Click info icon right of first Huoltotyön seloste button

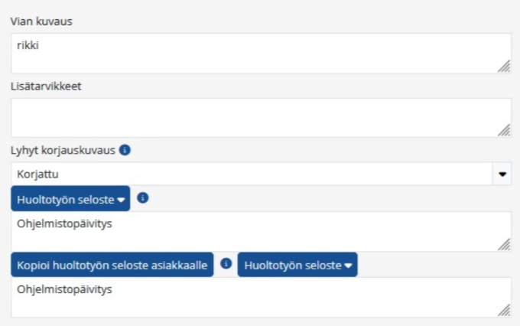coord(142,197)
